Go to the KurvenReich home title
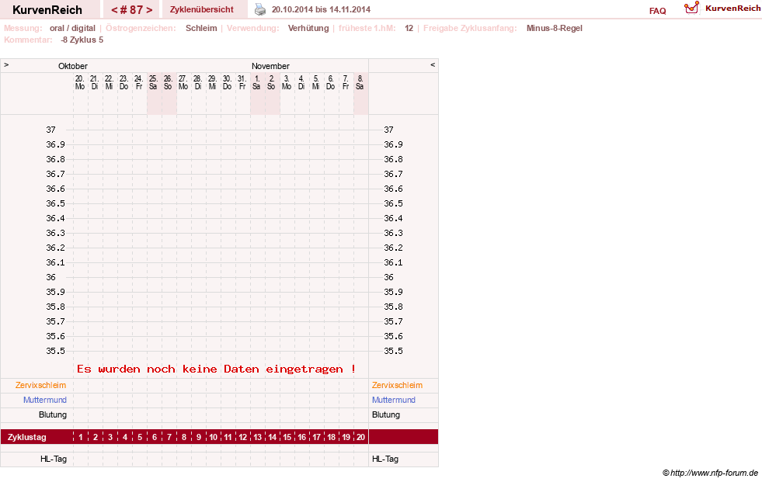 (47, 10)
